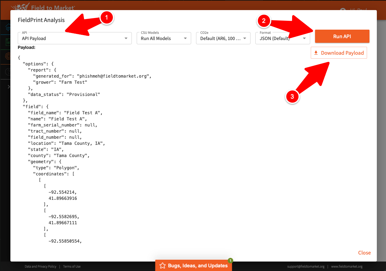Click the support@fieldtomarket.org email link
Screen dimensions: 386x271
pos(306,266)
